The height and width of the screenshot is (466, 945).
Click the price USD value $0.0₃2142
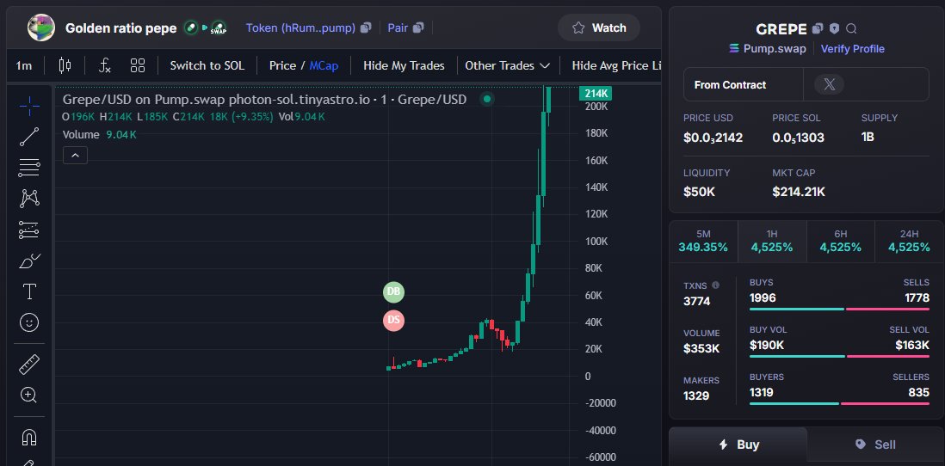(713, 138)
